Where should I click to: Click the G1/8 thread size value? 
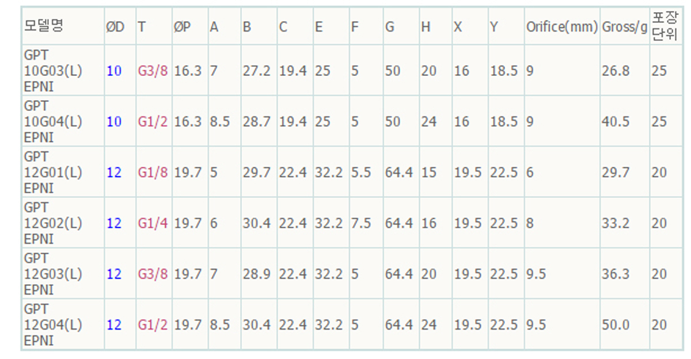pos(153,172)
